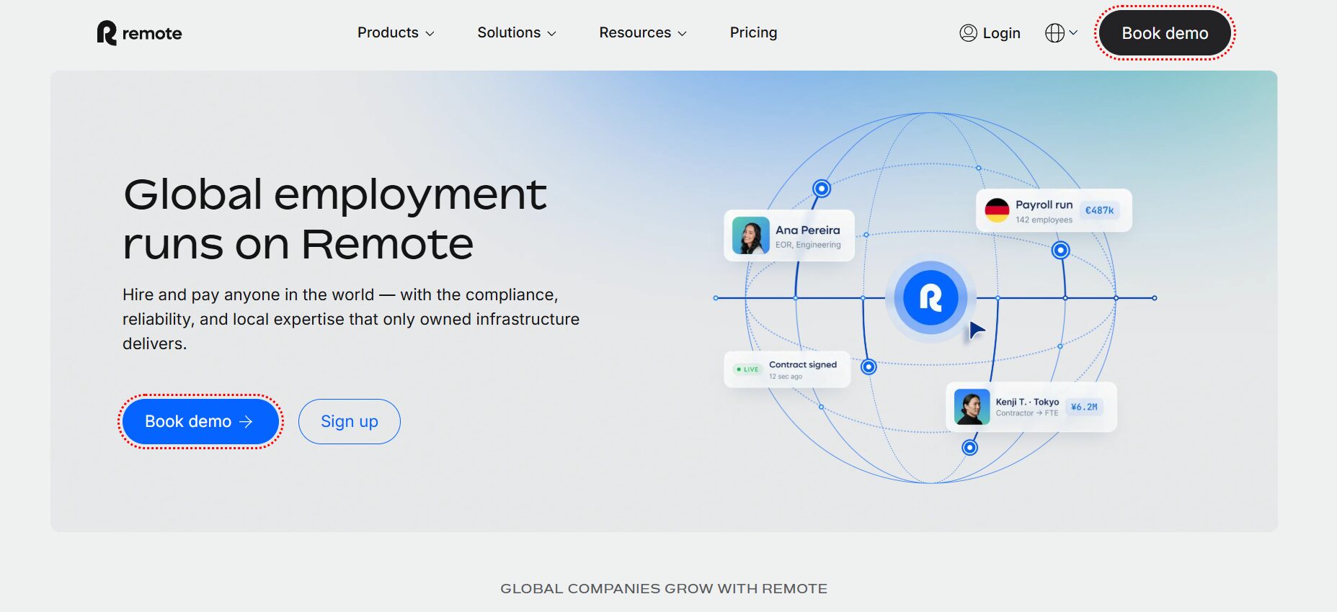The height and width of the screenshot is (612, 1337).
Task: Click the user profile icon beside Login
Action: coord(968,33)
